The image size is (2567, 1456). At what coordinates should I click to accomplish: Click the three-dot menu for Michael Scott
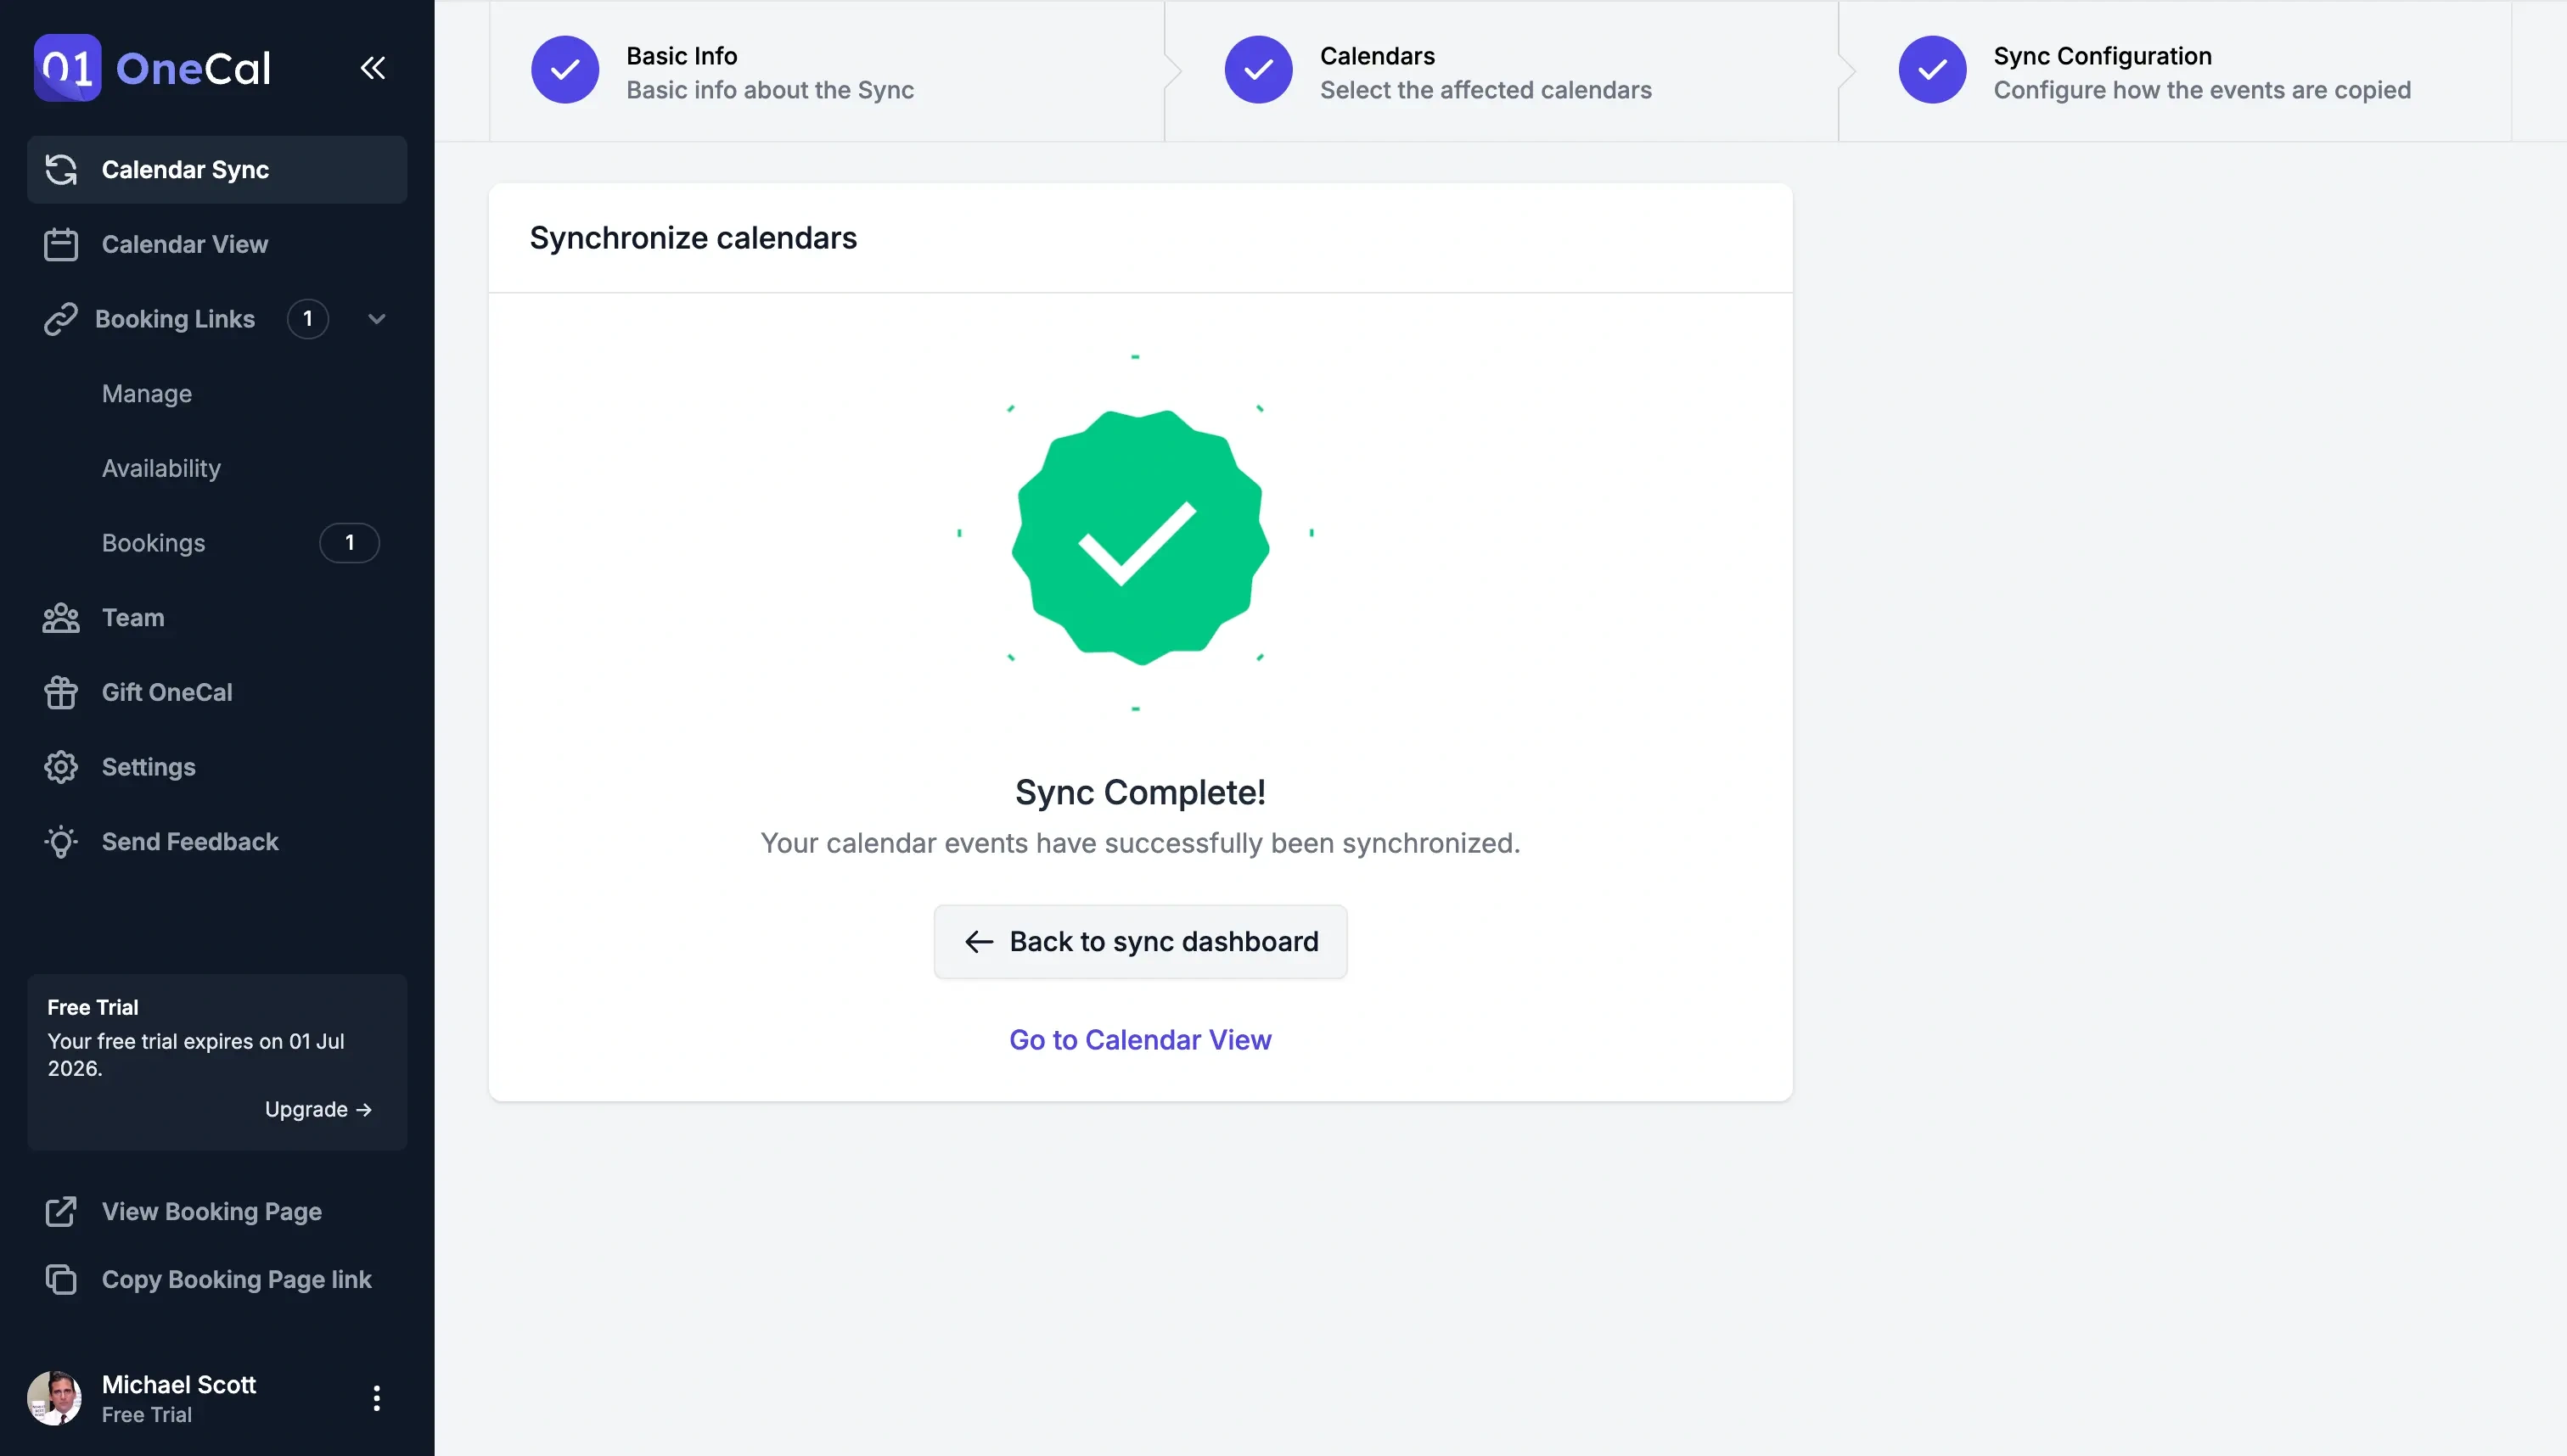pos(375,1397)
